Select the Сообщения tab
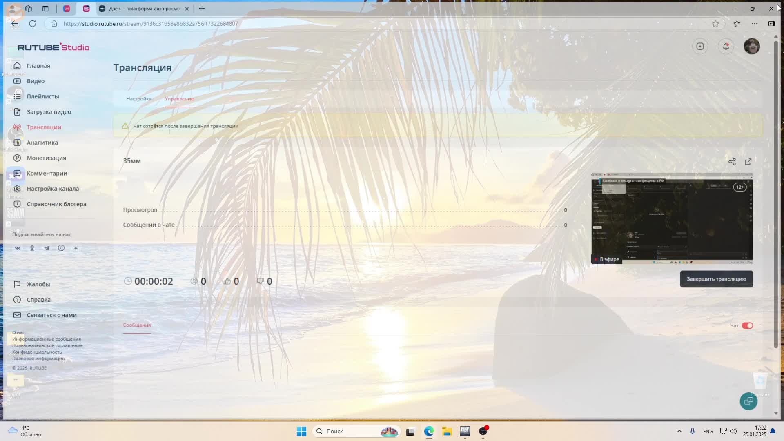This screenshot has width=784, height=441. click(x=137, y=325)
